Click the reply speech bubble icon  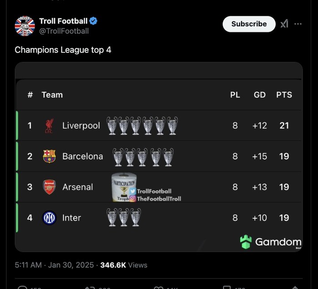point(22,287)
